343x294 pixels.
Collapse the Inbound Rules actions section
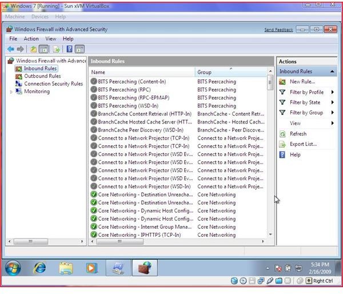[332, 71]
